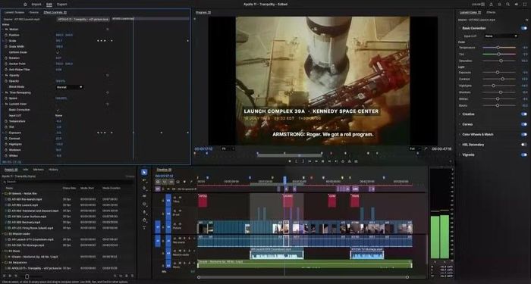
Task: Activate the Razor tool
Action: click(x=144, y=196)
